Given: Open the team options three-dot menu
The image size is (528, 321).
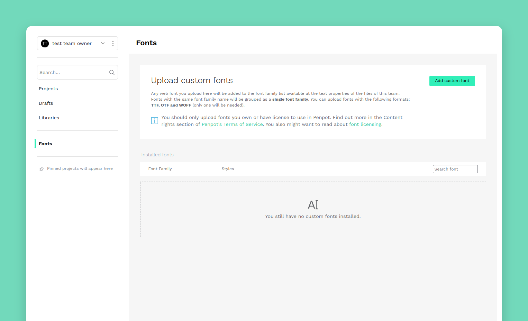Looking at the screenshot, I should point(113,43).
